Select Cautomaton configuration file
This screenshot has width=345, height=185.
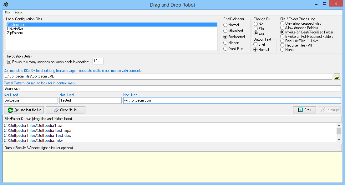112,25
